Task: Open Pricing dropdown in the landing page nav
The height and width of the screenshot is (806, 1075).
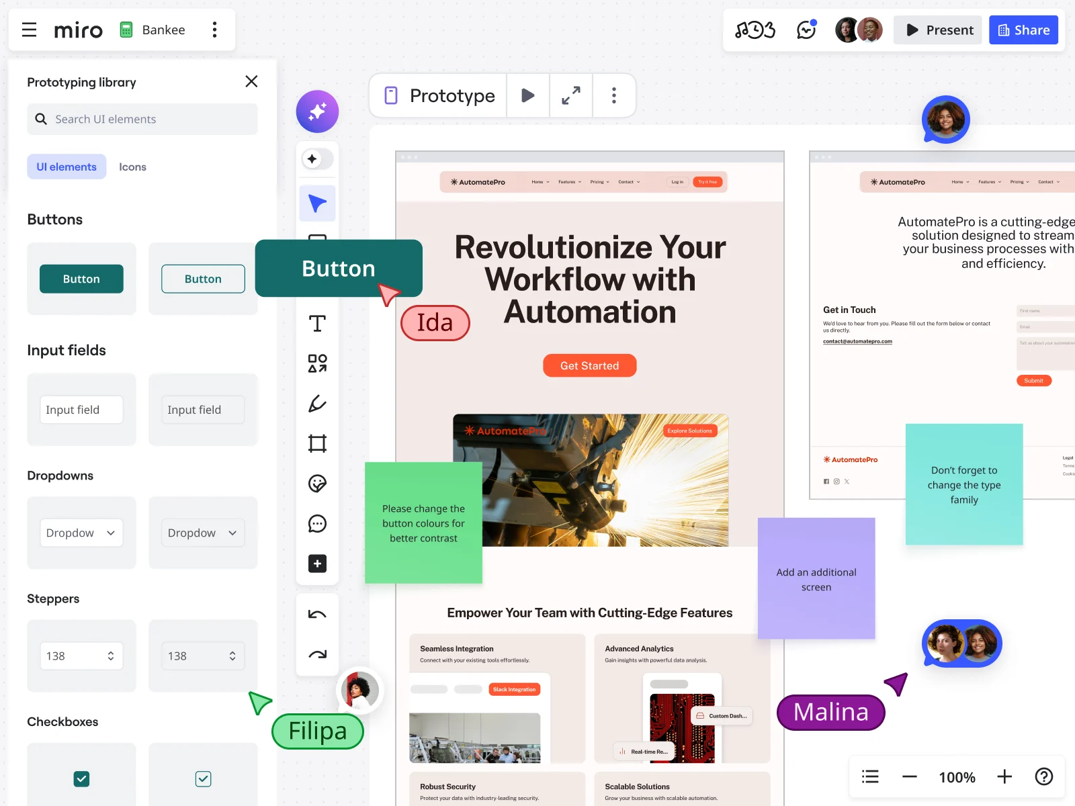Action: pos(600,182)
